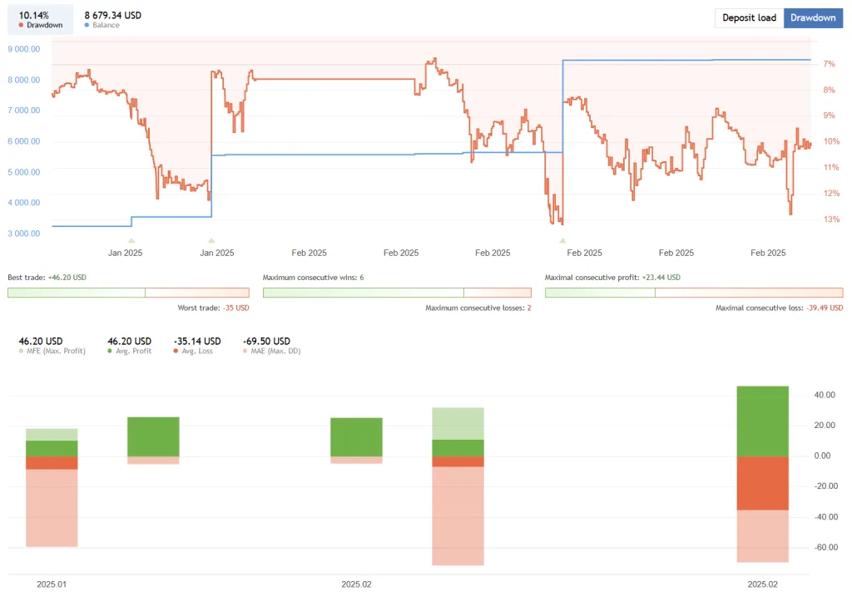The image size is (852, 596).
Task: Click the tallest green Avg. Profit bar
Action: point(762,421)
